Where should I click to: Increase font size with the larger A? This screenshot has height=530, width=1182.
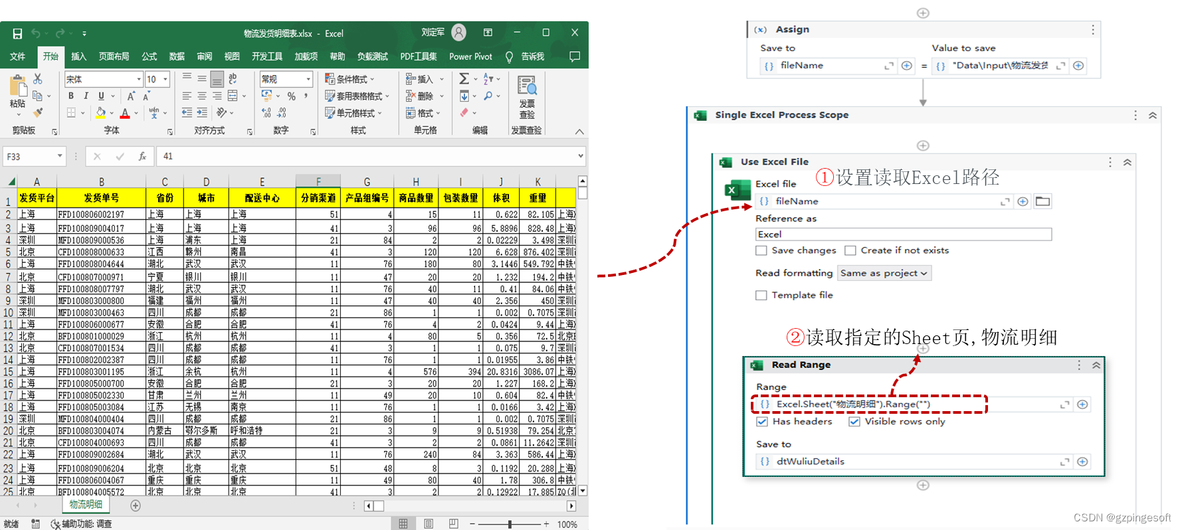[x=131, y=96]
